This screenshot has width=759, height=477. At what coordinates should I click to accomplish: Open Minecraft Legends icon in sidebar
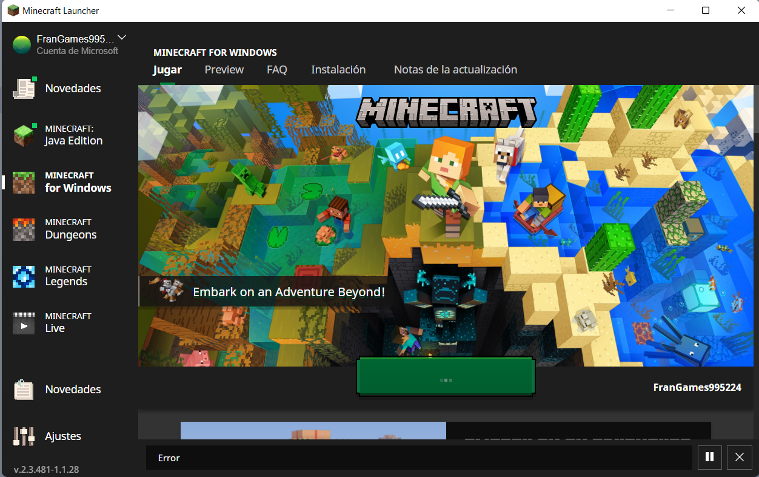pyautogui.click(x=24, y=276)
